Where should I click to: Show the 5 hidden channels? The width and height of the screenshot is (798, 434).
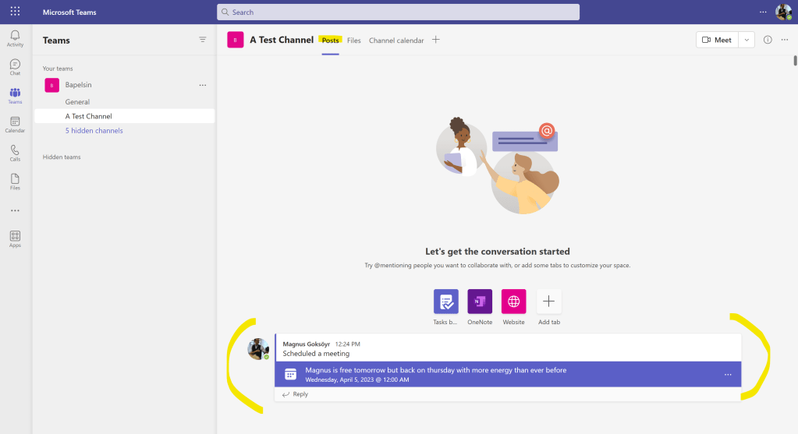point(94,131)
